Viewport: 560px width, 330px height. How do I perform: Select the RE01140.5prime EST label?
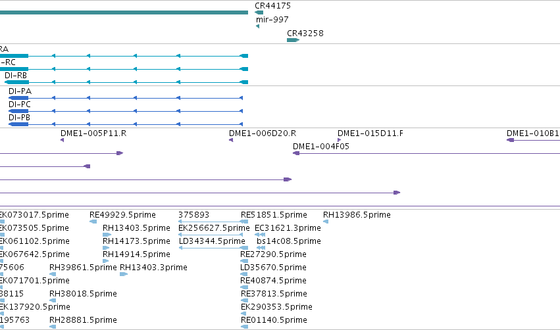click(x=274, y=320)
